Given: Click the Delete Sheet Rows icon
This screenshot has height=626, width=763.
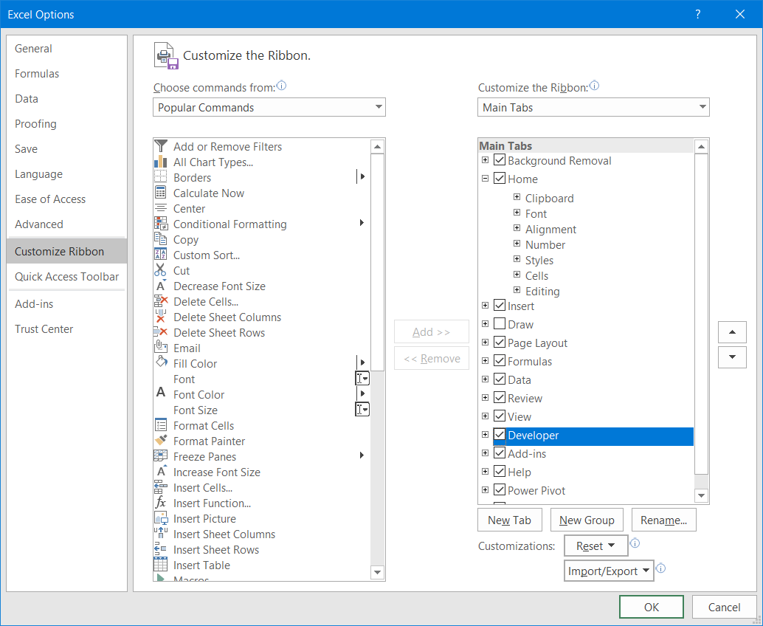Looking at the screenshot, I should [x=161, y=332].
